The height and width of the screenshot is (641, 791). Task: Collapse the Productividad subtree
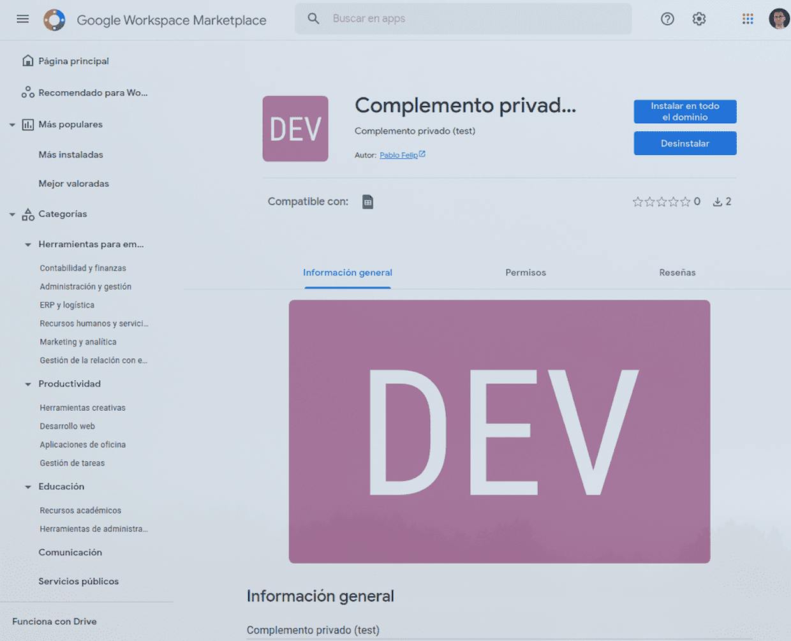pyautogui.click(x=28, y=384)
